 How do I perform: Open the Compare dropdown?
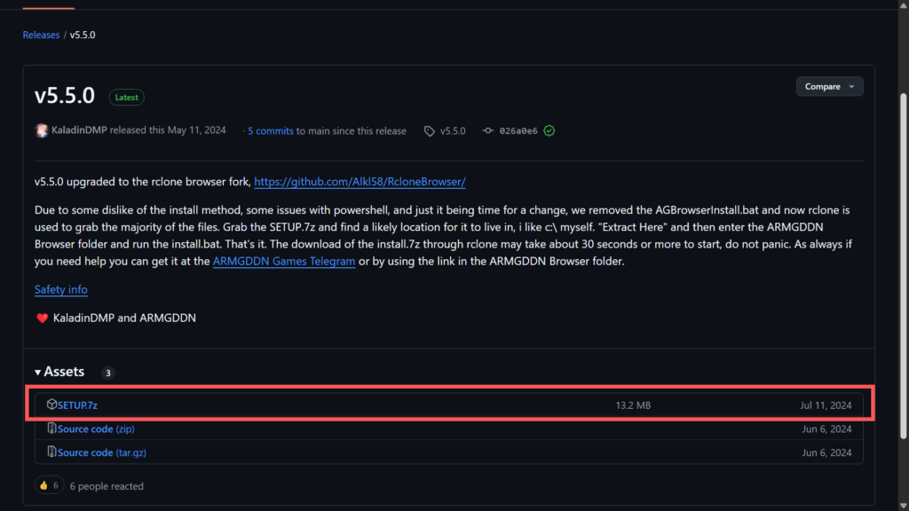click(829, 86)
